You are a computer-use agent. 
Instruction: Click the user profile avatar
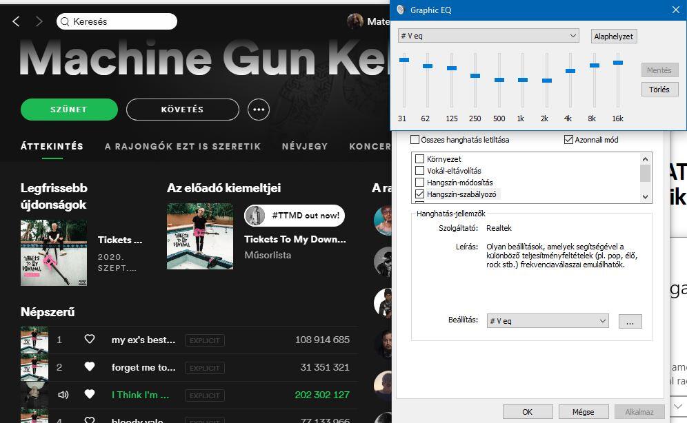coord(355,21)
